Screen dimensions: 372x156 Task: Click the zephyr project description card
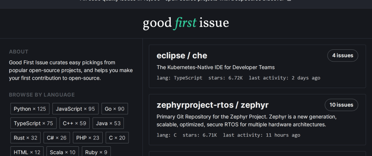257,120
